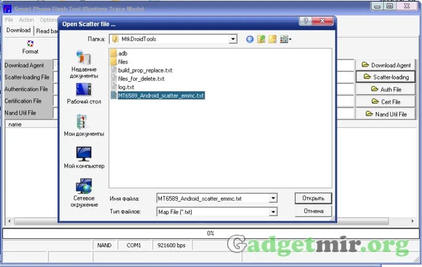
Task: Select files_for_delete.txt file
Action: (x=138, y=79)
